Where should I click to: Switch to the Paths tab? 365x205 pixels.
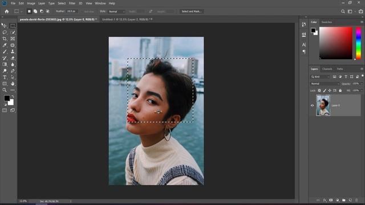tap(340, 69)
